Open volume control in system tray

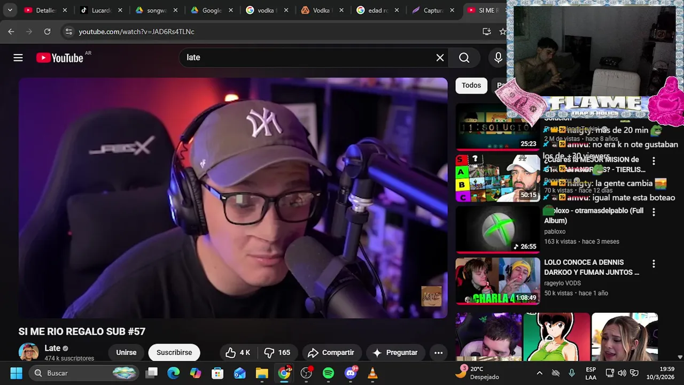click(622, 373)
